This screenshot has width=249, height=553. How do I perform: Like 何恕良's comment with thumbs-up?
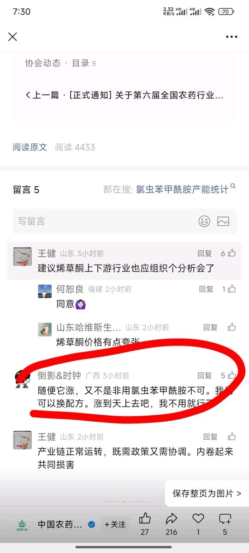click(232, 289)
